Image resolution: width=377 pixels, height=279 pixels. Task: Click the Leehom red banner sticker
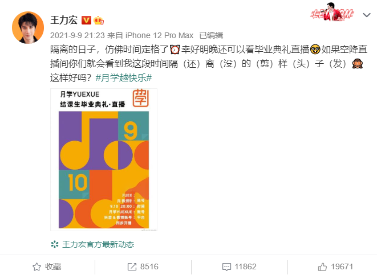coord(332,12)
